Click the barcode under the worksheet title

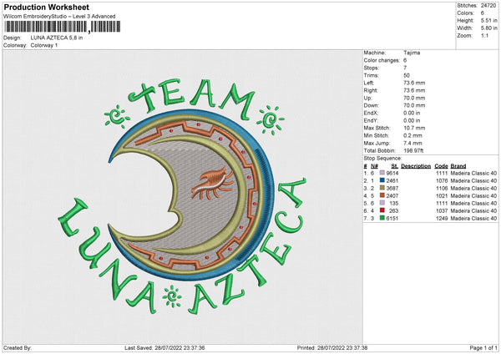(63, 27)
